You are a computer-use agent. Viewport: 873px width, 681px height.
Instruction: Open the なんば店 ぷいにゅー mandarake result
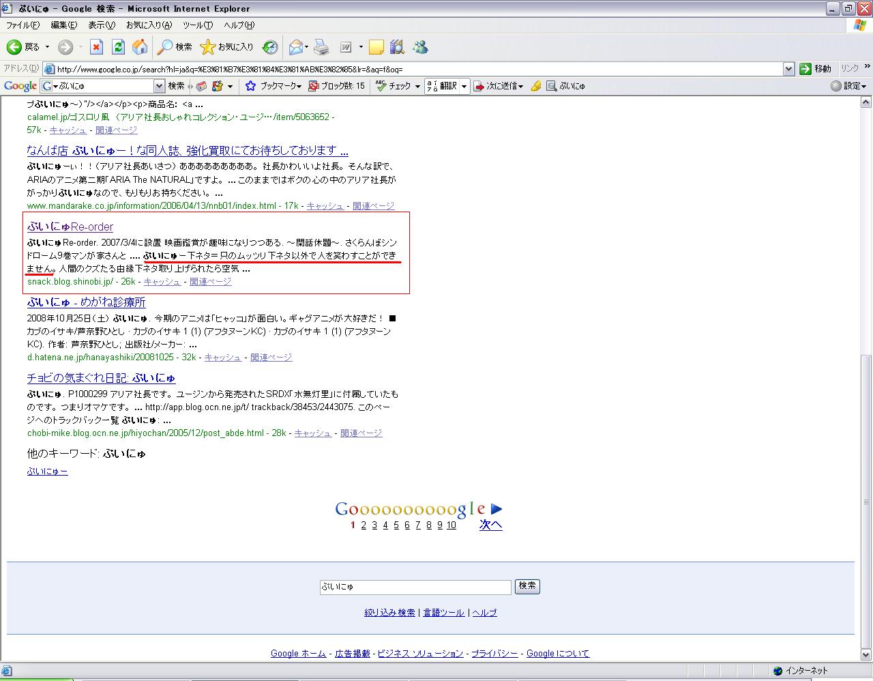[188, 151]
